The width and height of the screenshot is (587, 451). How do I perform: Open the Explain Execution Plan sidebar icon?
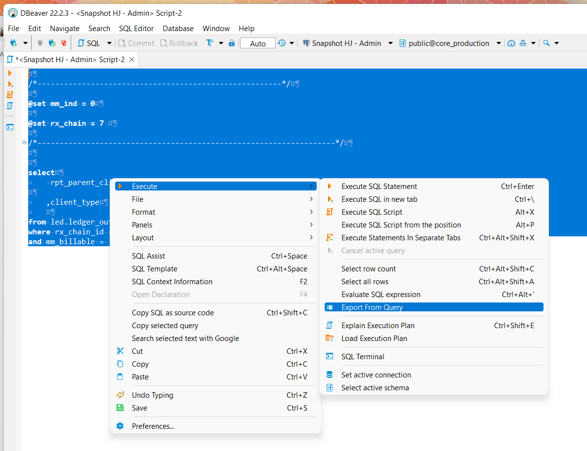[x=10, y=106]
